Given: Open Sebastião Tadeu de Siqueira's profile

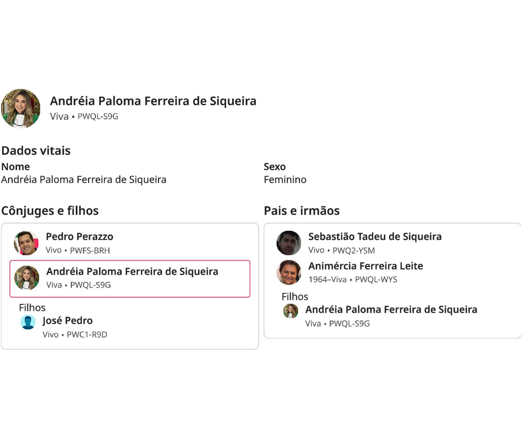Looking at the screenshot, I should tap(375, 236).
